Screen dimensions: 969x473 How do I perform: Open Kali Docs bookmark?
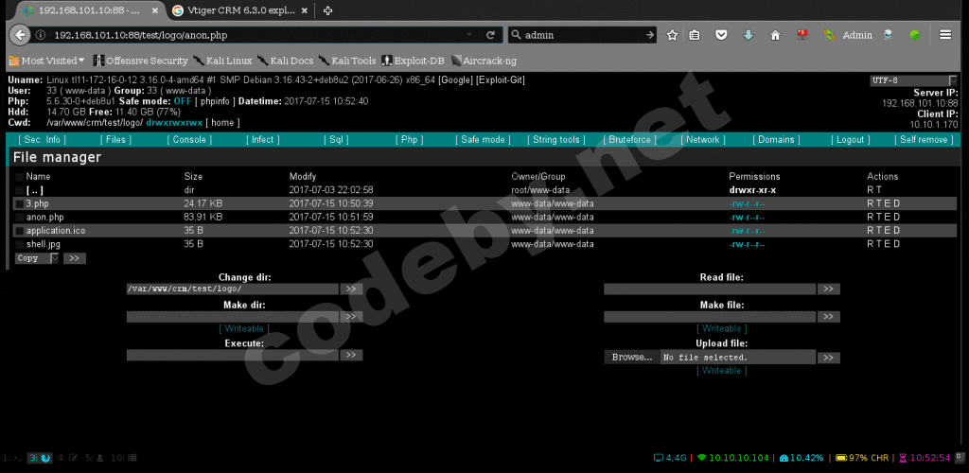point(285,61)
